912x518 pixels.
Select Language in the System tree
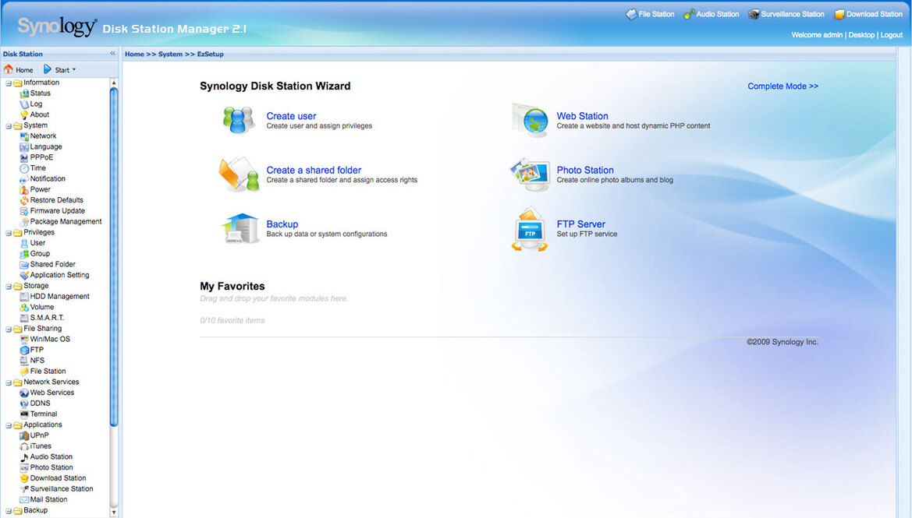46,147
